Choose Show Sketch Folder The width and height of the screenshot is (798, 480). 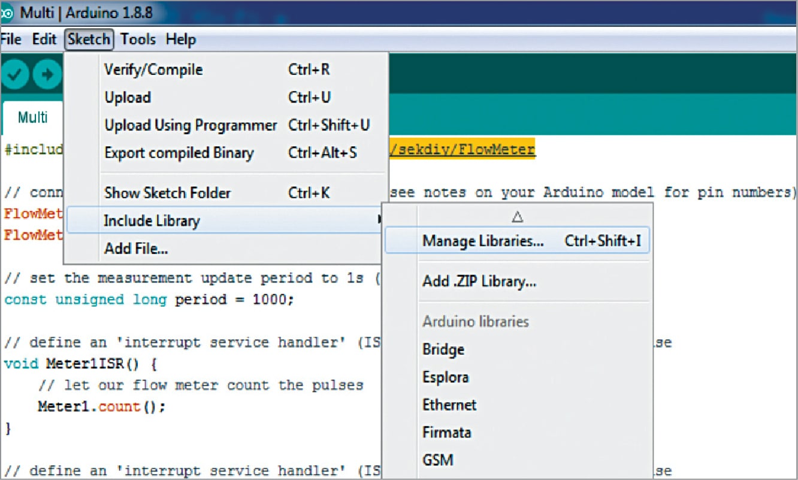[x=167, y=193]
